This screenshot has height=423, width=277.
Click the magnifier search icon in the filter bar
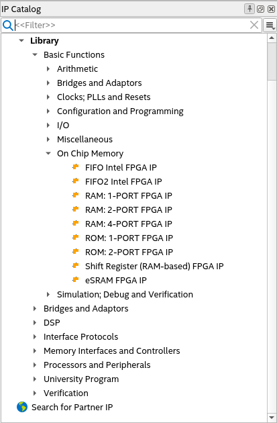7,25
